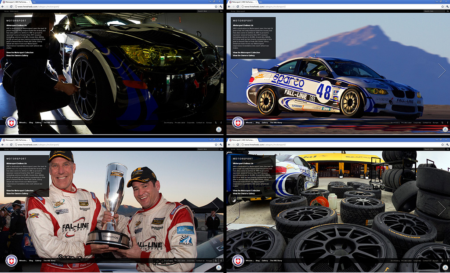Select Motorsport tab in trophy photo window
The height and width of the screenshot is (273, 450).
tap(16, 140)
